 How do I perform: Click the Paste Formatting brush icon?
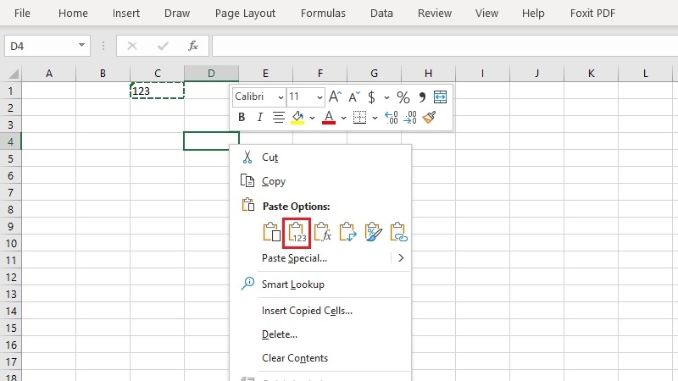pos(373,232)
